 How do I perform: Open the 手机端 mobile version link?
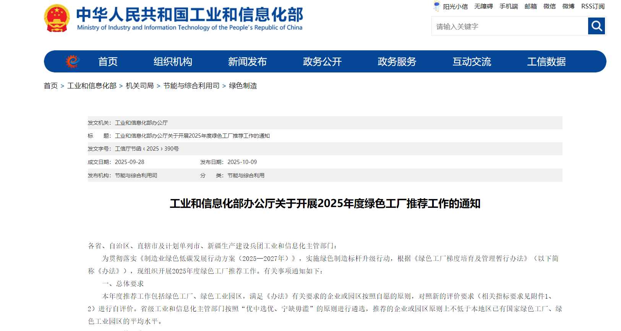(509, 6)
